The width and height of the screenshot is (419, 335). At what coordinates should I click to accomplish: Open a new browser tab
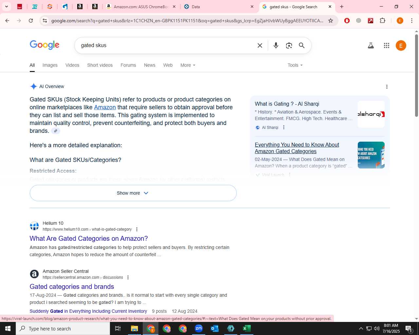tap(342, 7)
